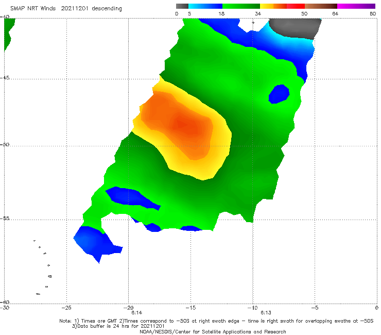Click the small blue low-wind oval inside the green swath
This screenshot has height=335, width=381.
point(279,94)
